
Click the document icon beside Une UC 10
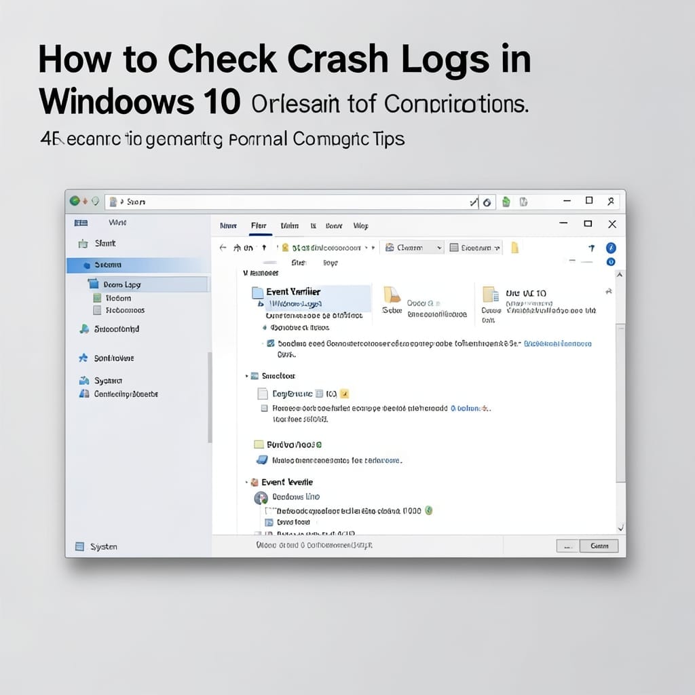[x=491, y=295]
